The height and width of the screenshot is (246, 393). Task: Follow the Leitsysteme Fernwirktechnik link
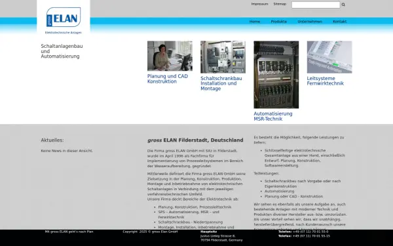click(326, 81)
